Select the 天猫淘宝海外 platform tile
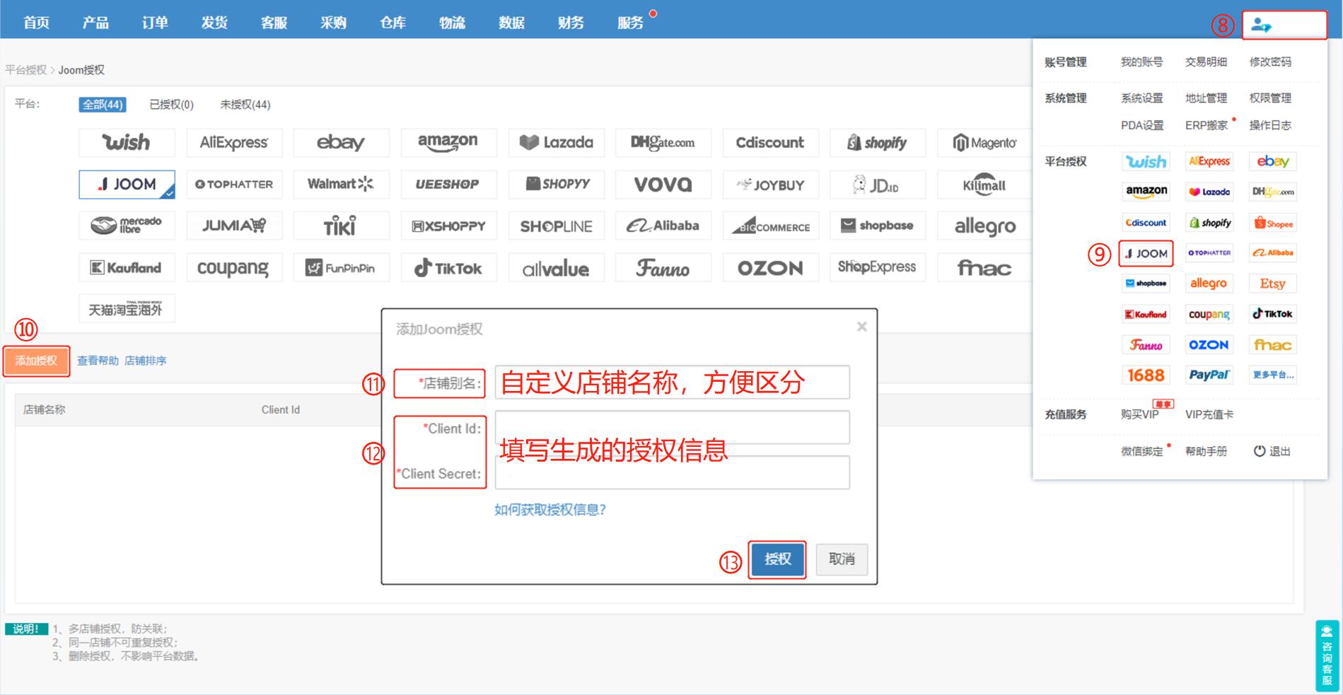Image resolution: width=1343 pixels, height=695 pixels. pos(127,308)
